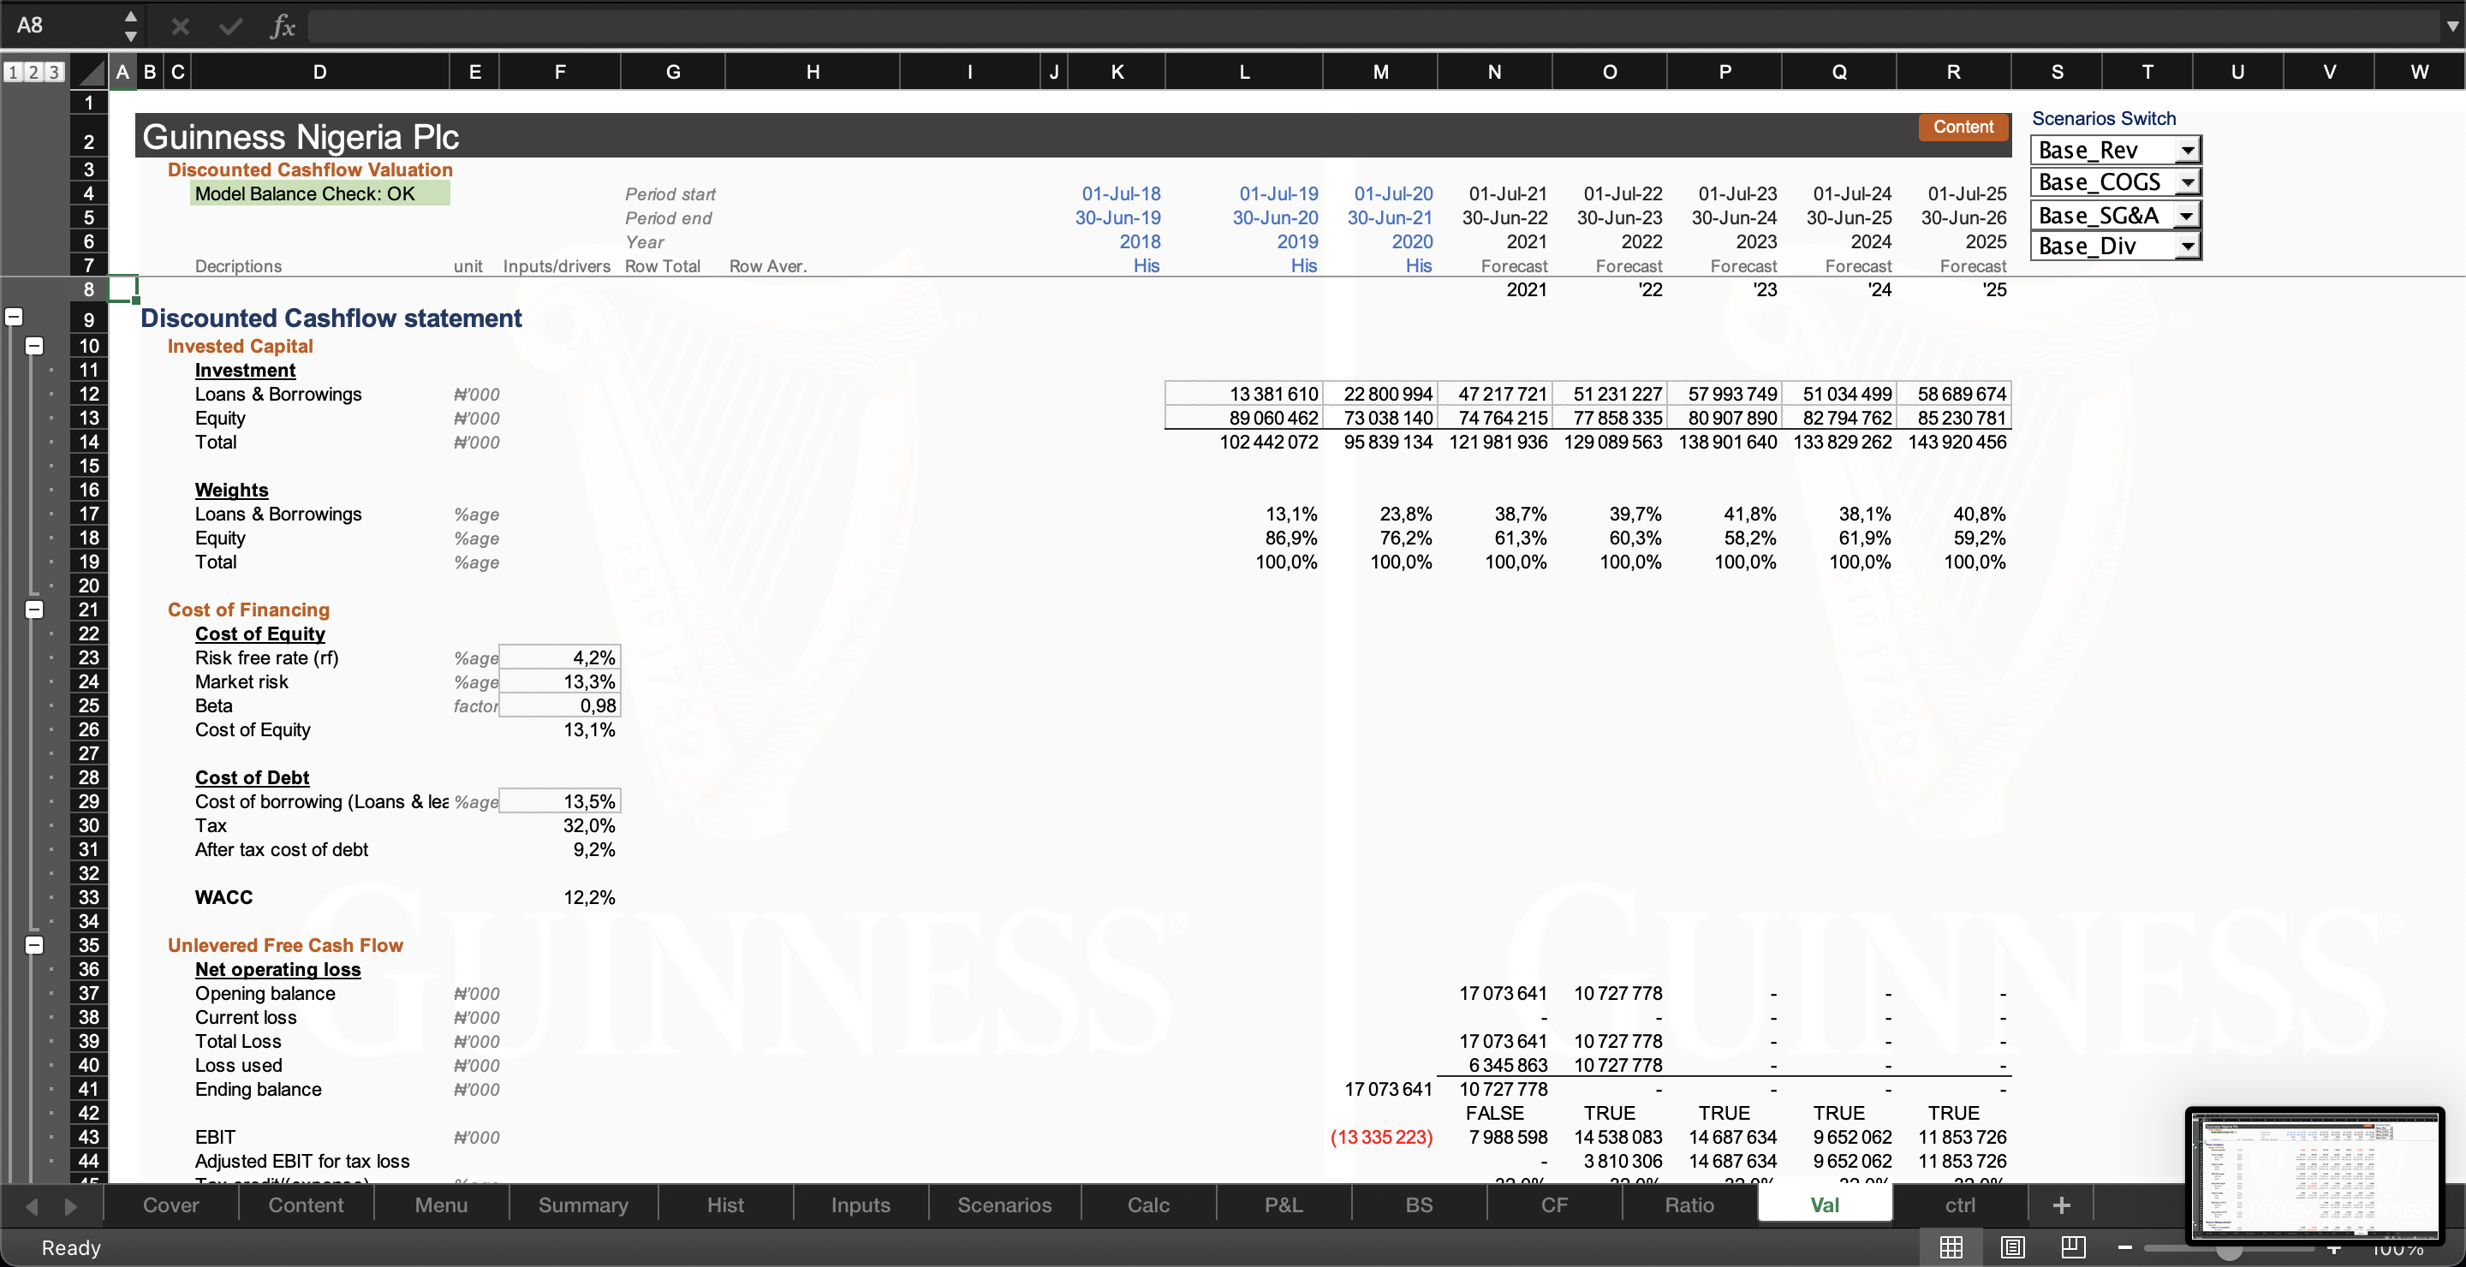Viewport: 2466px width, 1267px height.
Task: Click the Guinness Nigeria Plc title
Action: click(x=301, y=137)
